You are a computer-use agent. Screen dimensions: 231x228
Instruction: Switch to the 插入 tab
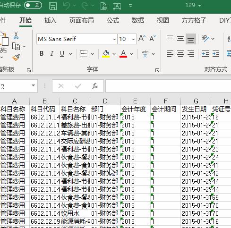(x=51, y=20)
